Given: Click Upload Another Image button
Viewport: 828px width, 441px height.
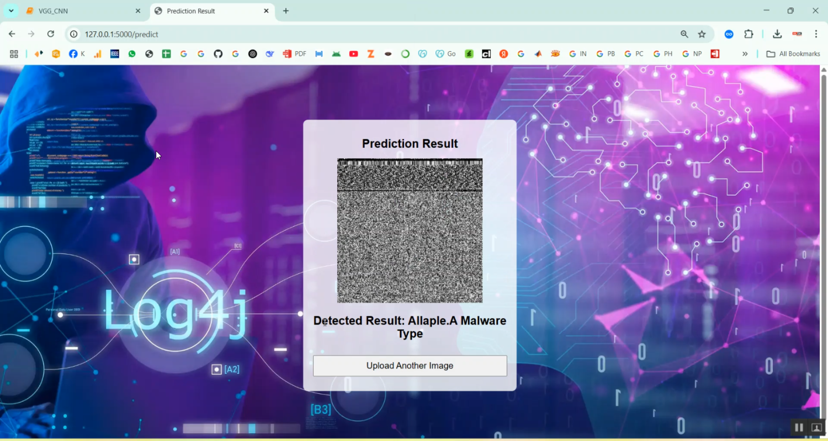Looking at the screenshot, I should coord(410,365).
